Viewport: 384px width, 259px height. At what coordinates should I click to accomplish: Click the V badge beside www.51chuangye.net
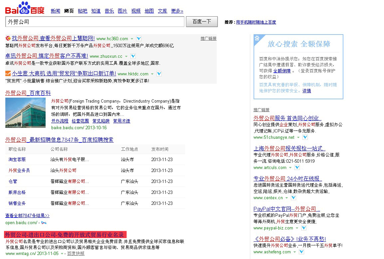pos(305,137)
